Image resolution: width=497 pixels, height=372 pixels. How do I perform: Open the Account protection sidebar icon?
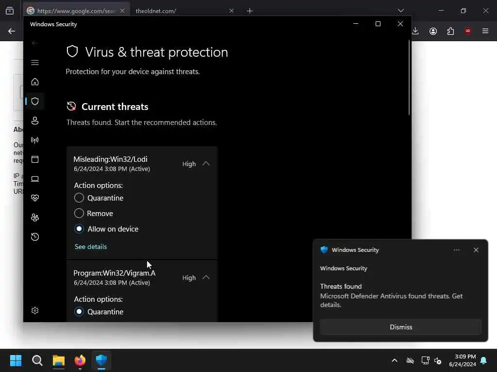coord(35,121)
